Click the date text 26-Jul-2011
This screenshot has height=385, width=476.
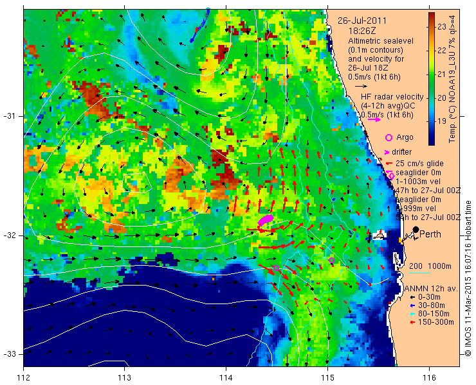tap(362, 21)
